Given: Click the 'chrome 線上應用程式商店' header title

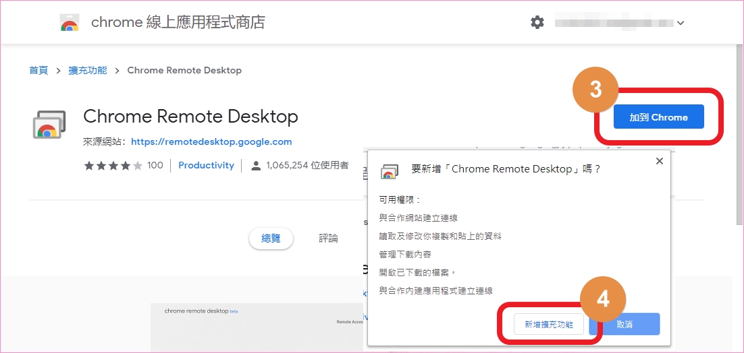Looking at the screenshot, I should coord(178,22).
